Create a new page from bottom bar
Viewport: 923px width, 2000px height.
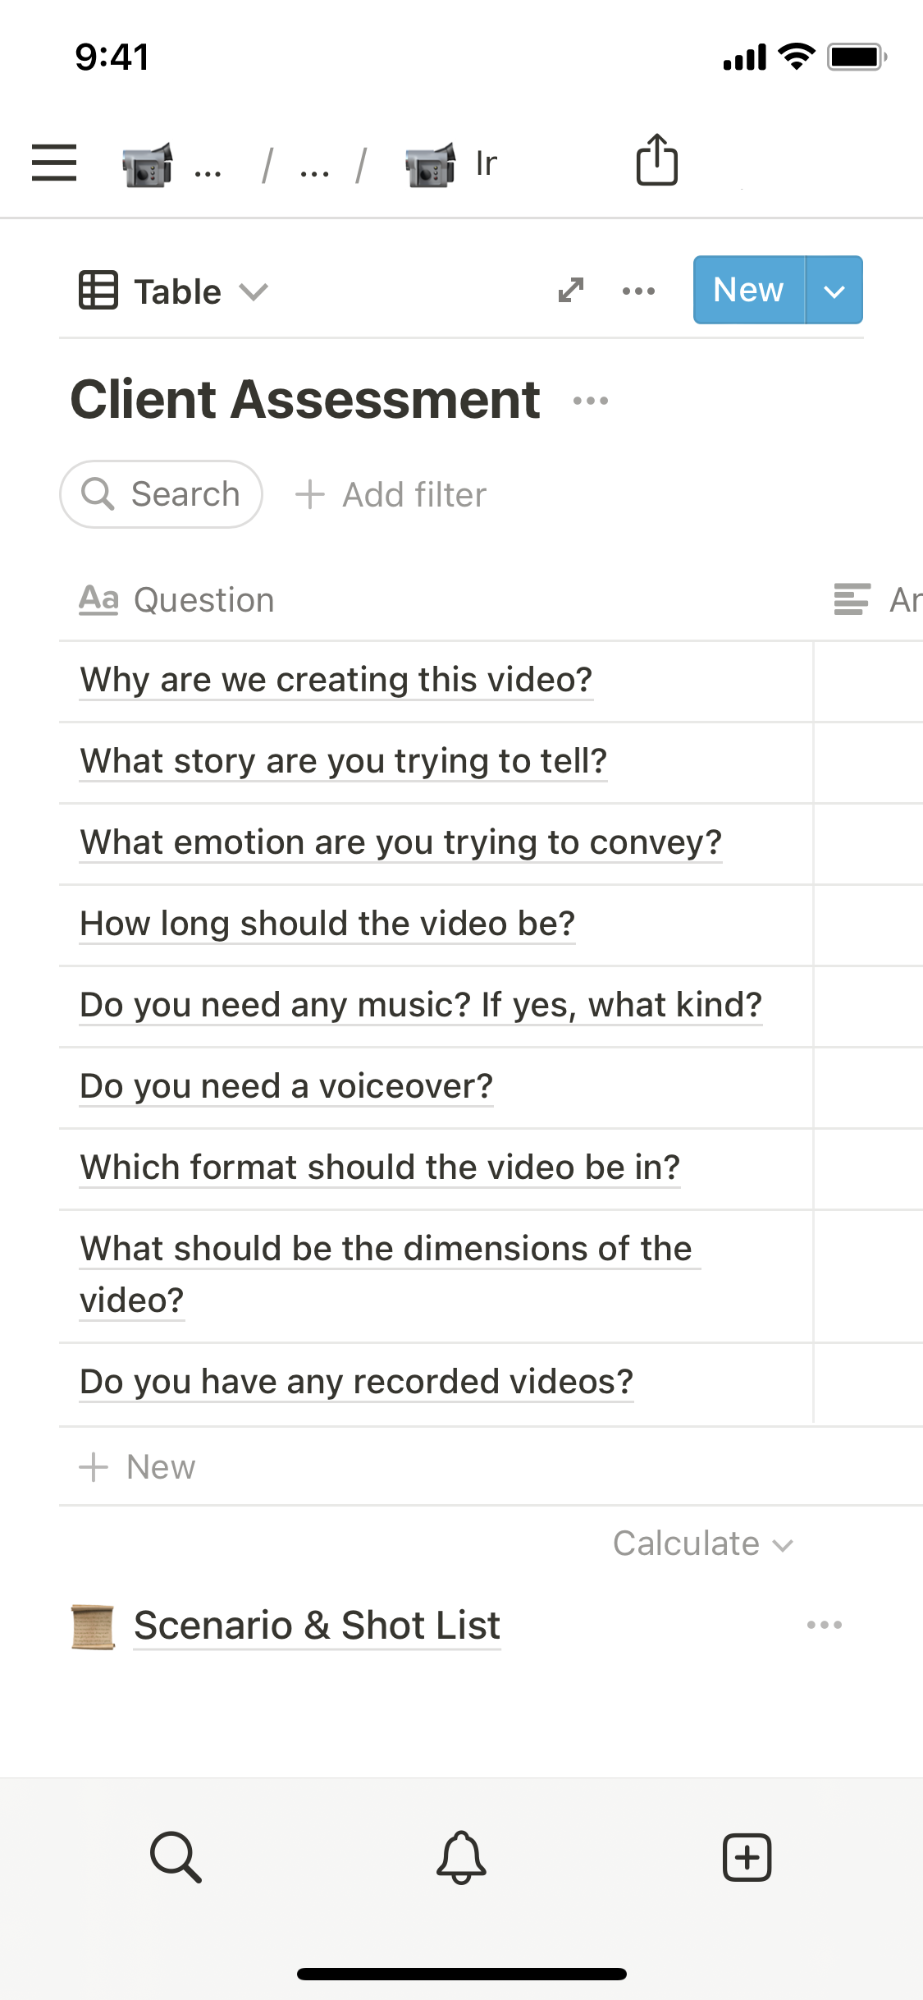(747, 1857)
